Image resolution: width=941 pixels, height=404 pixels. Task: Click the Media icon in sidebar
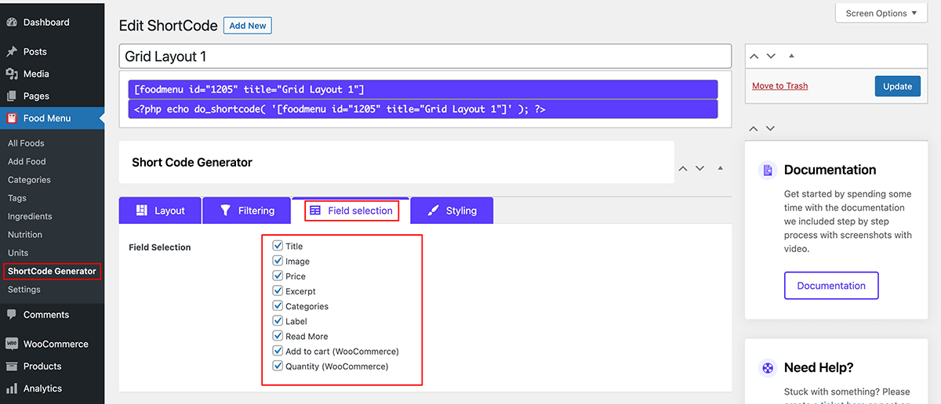click(12, 74)
